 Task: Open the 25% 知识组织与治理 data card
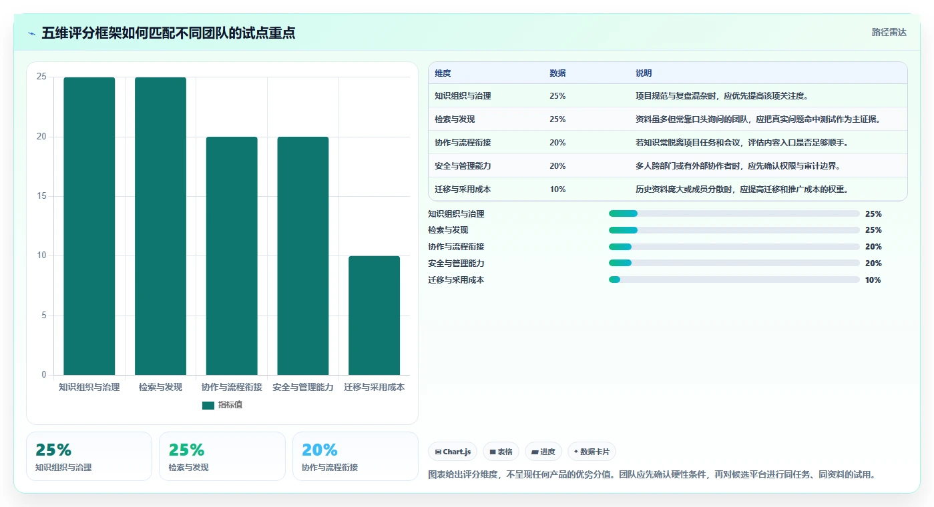click(x=89, y=456)
